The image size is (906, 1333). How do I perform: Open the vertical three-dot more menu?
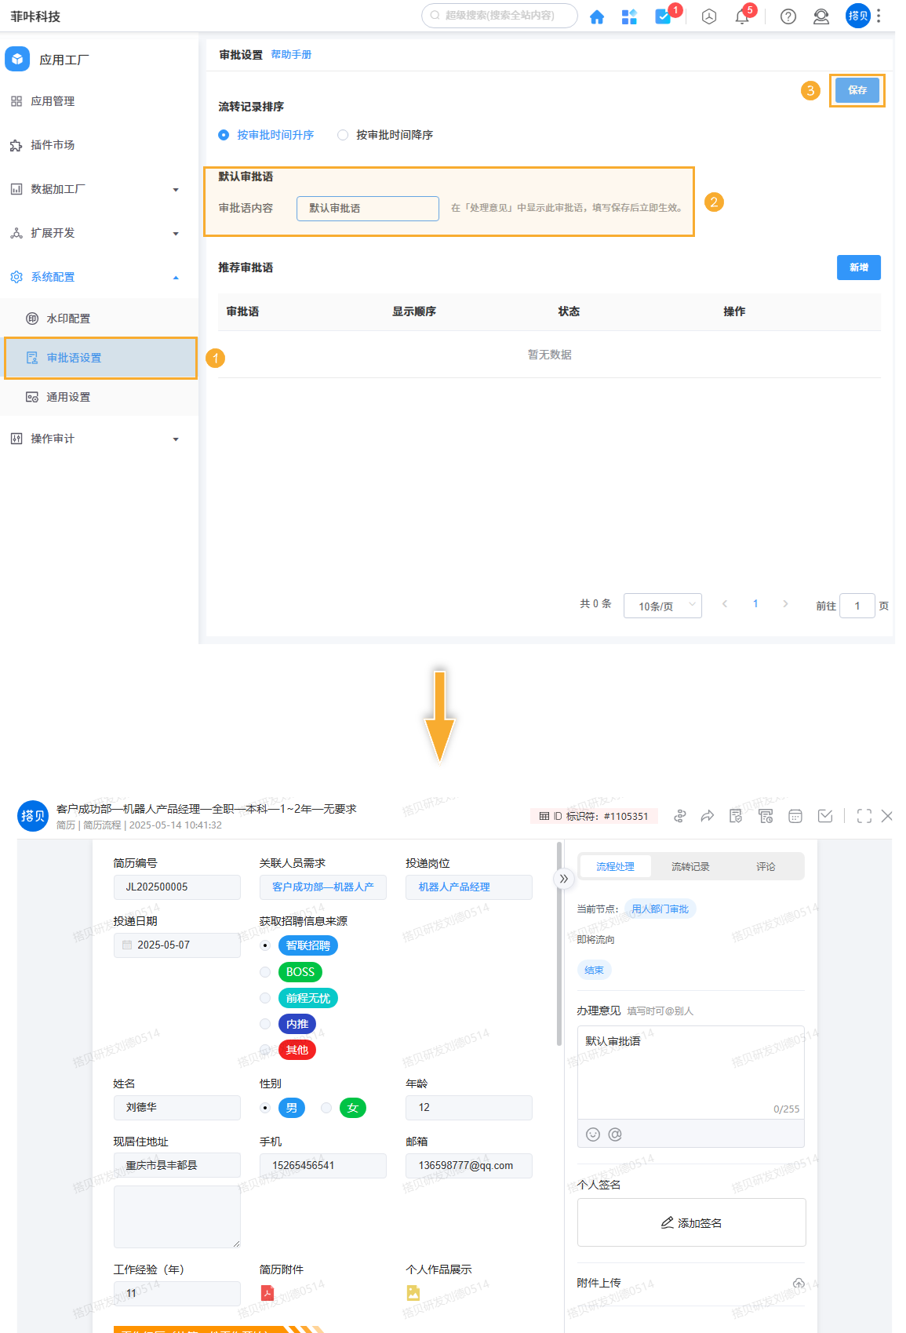(879, 16)
